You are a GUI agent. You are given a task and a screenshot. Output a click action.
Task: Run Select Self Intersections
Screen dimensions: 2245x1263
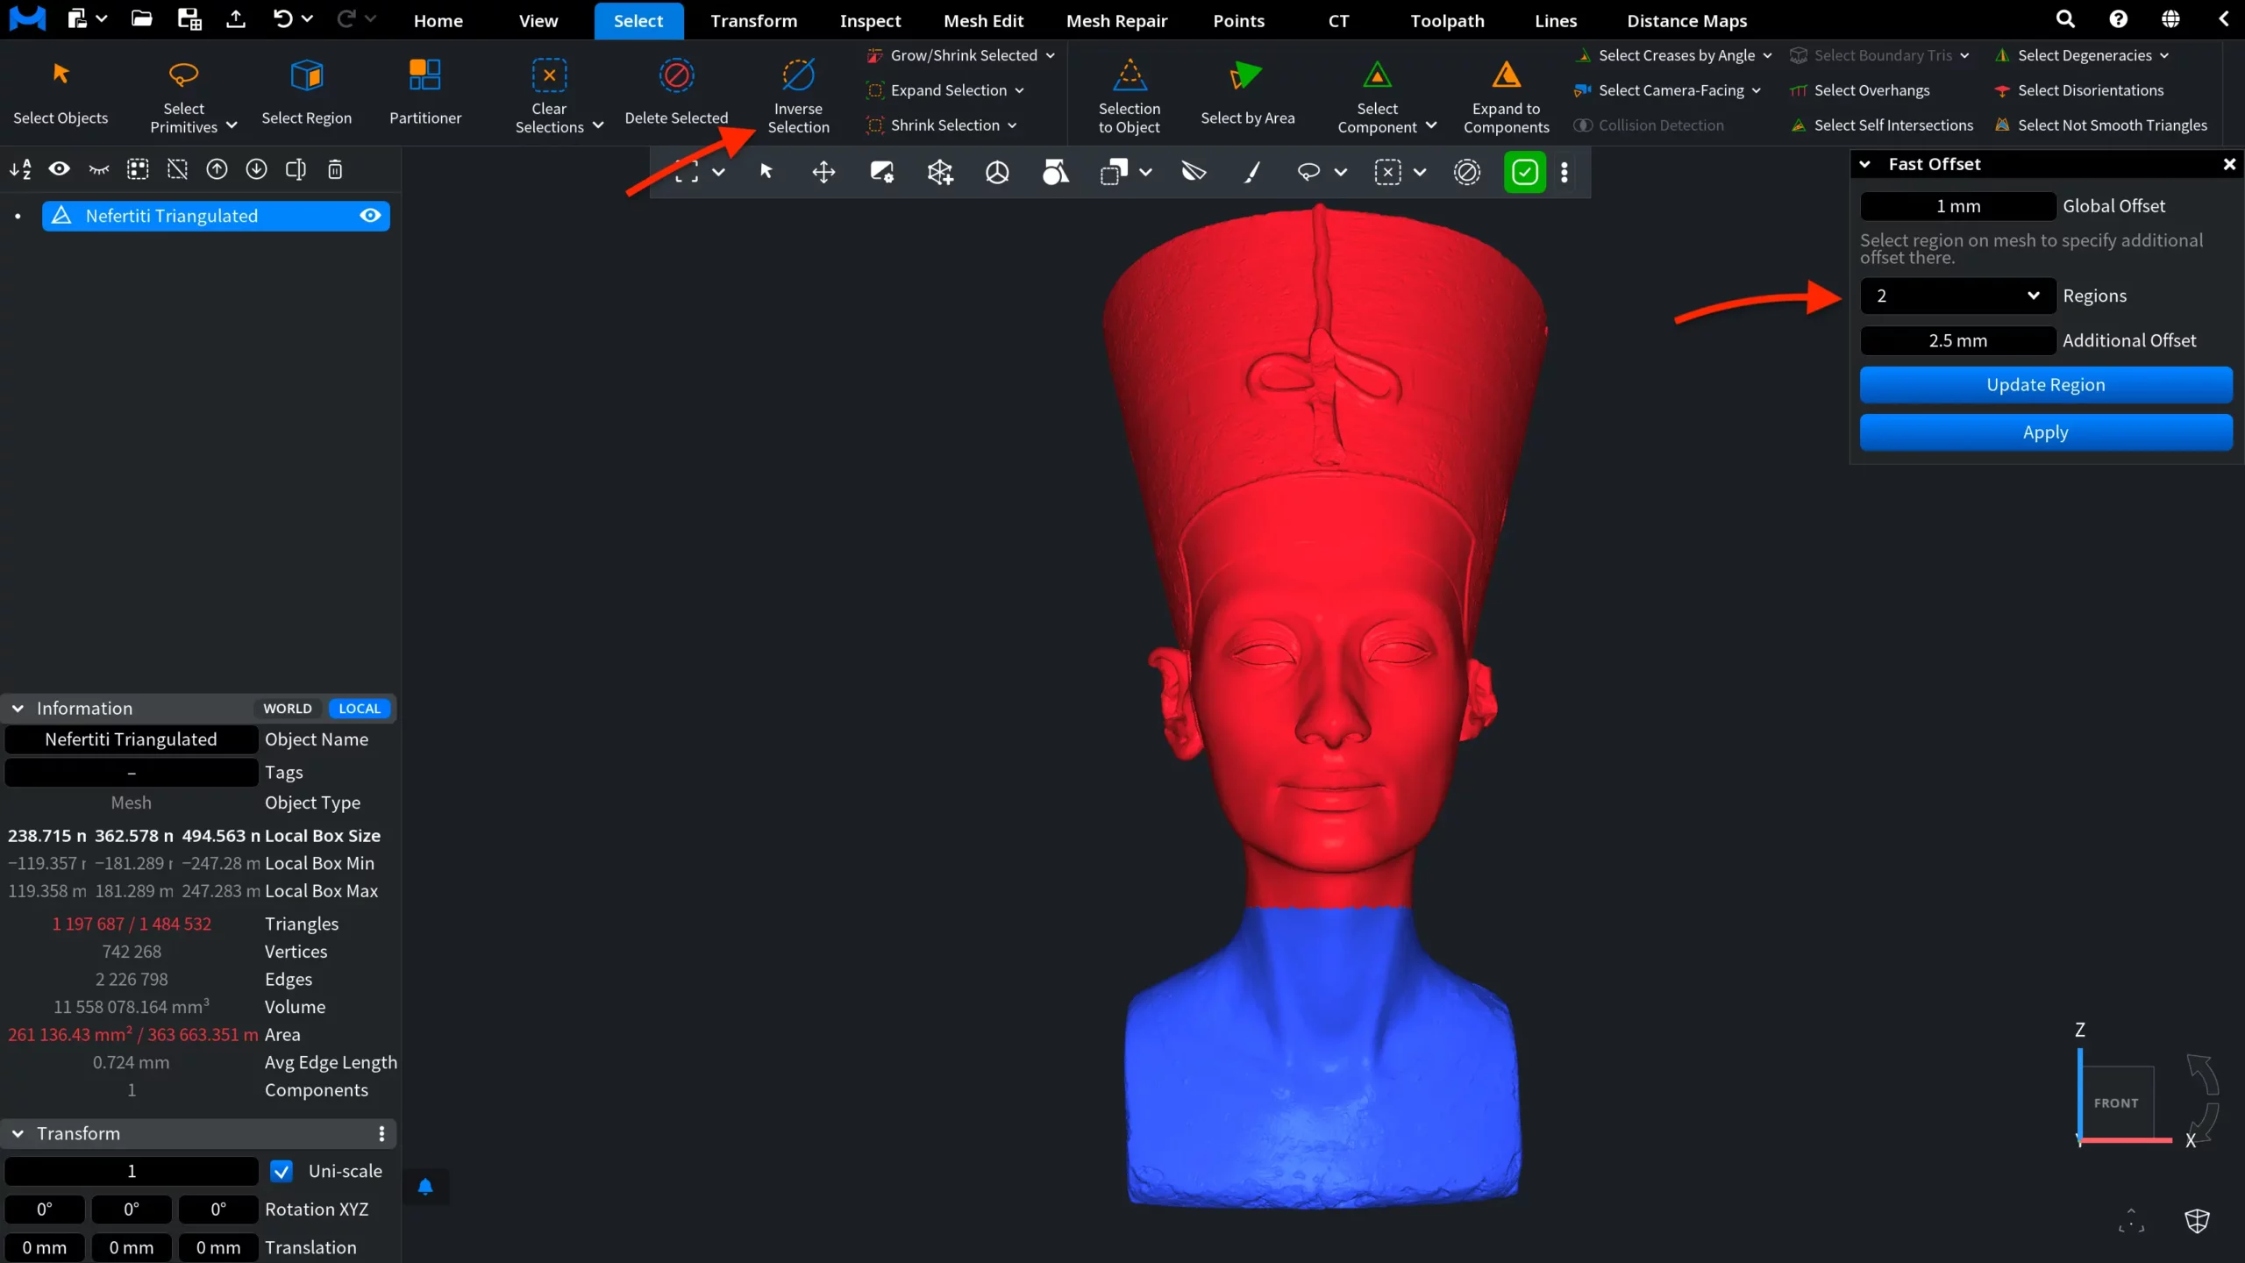pos(1881,125)
